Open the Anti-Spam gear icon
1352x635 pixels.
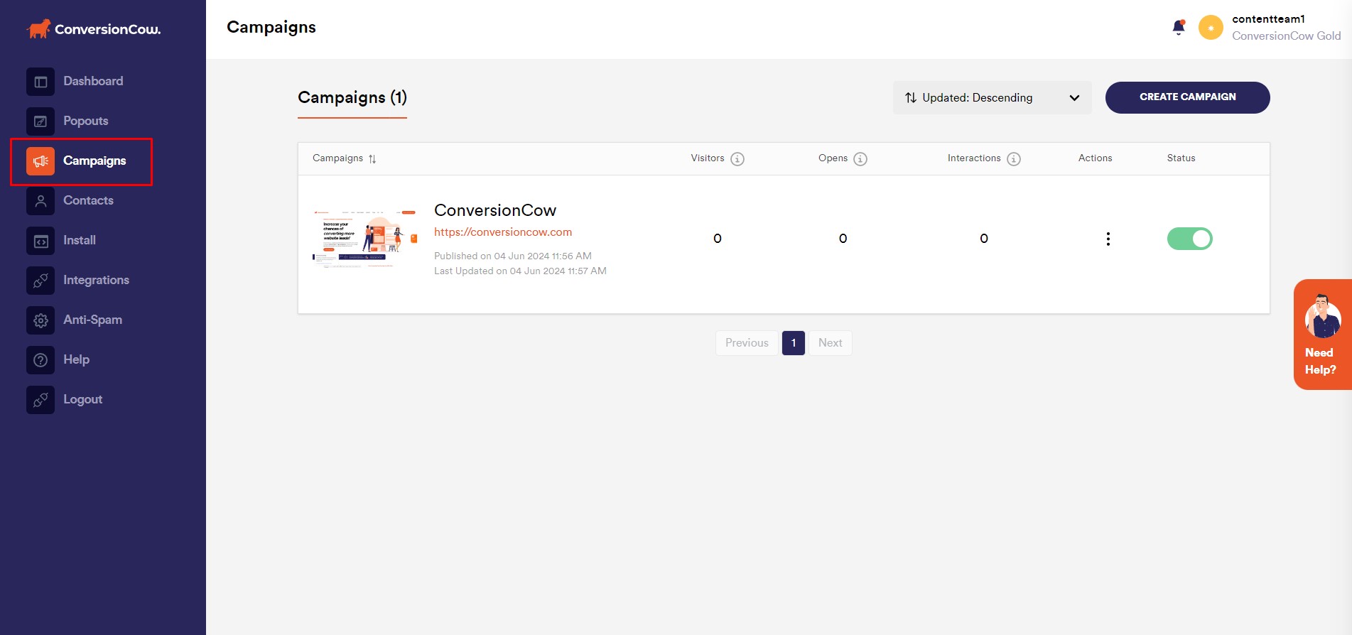(x=40, y=320)
